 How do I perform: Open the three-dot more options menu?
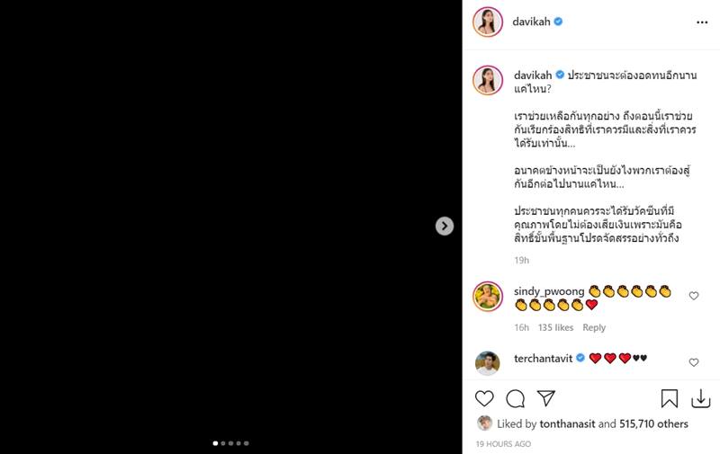pyautogui.click(x=702, y=22)
